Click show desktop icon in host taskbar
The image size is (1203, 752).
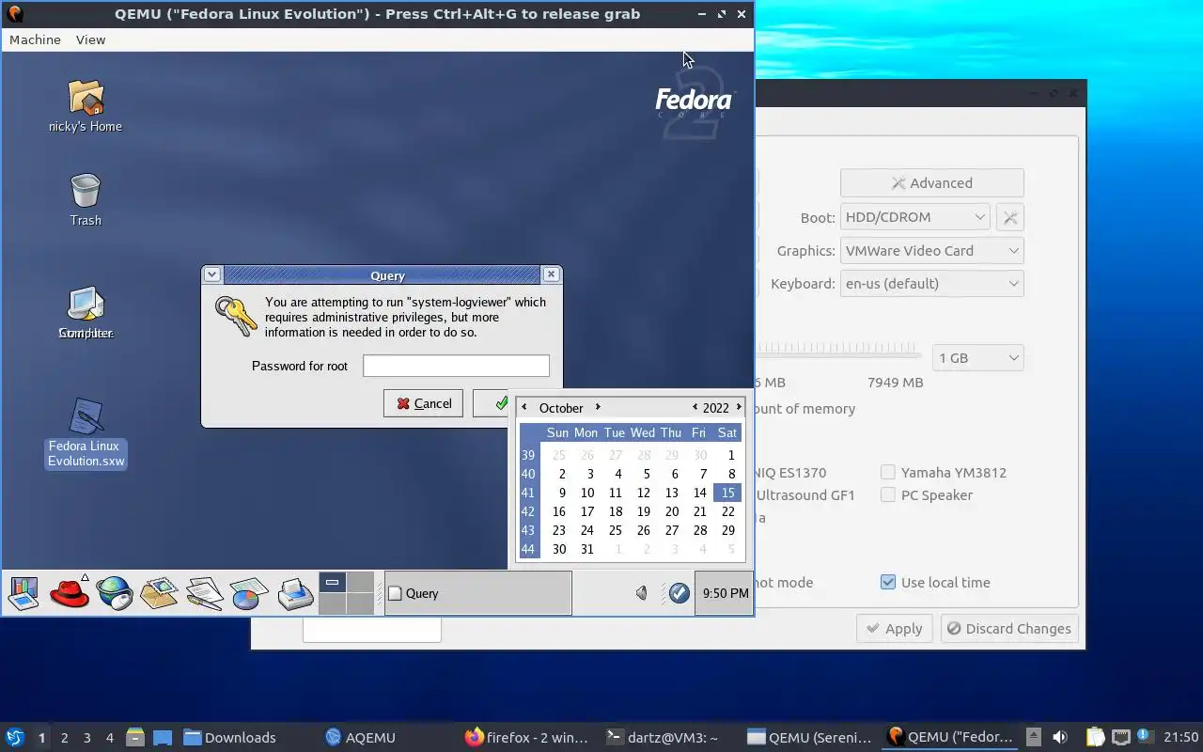(x=163, y=737)
